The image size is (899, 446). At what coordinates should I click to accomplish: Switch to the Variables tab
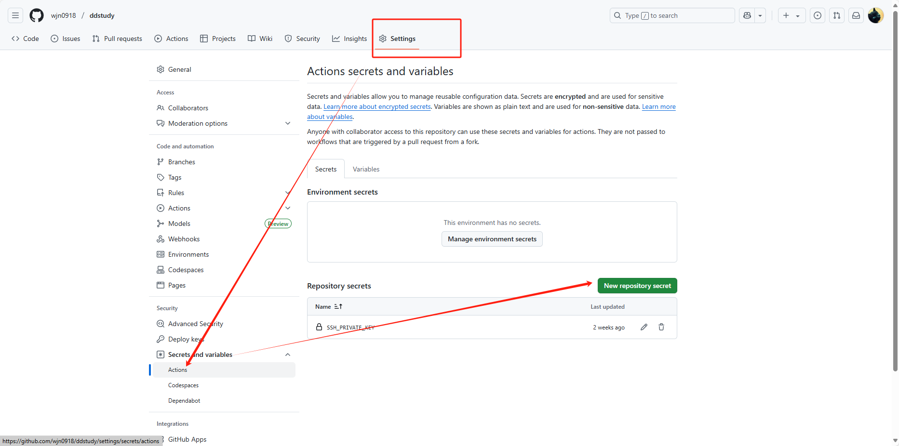(x=366, y=169)
